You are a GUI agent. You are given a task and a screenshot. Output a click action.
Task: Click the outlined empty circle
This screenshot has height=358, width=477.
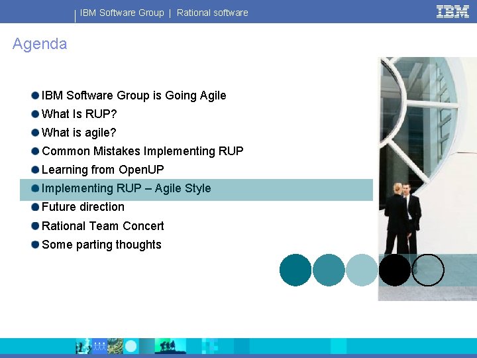(x=428, y=270)
